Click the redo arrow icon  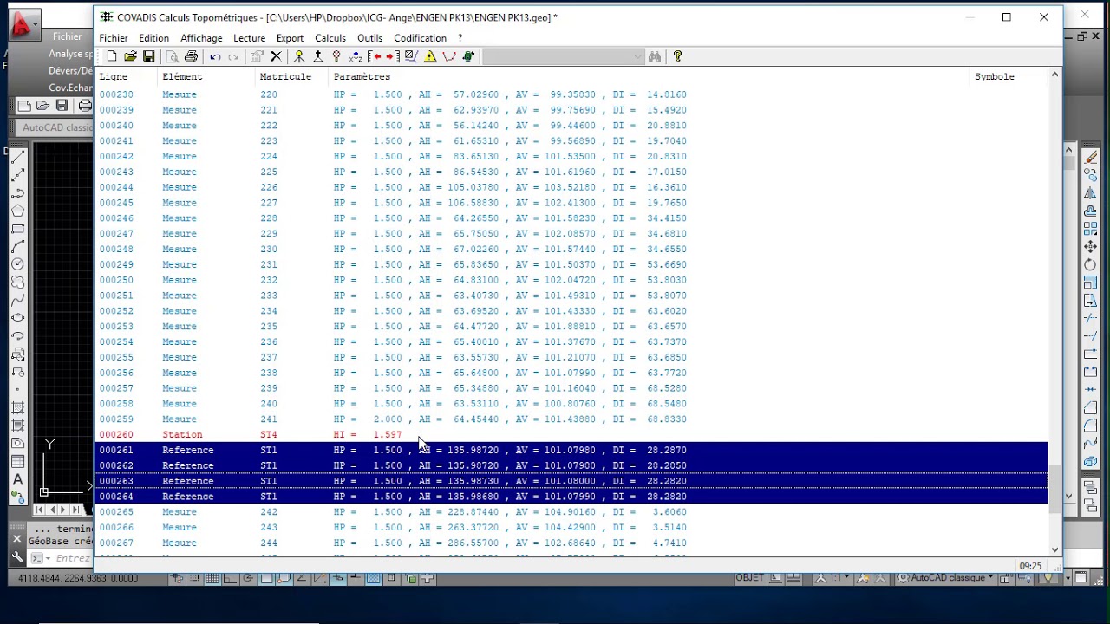point(233,57)
